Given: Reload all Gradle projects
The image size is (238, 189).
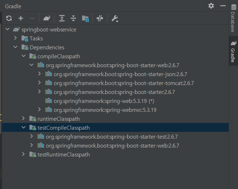Looking at the screenshot, I should coord(9,18).
